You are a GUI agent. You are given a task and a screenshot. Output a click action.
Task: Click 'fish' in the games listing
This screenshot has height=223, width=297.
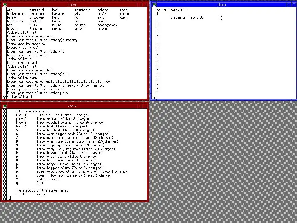click(x=33, y=25)
